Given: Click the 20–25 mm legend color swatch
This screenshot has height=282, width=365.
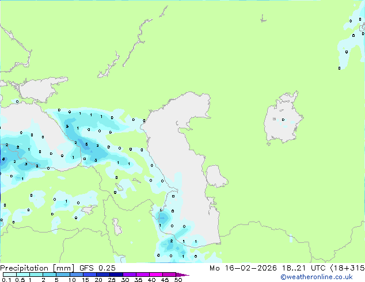Looking at the screenshot, I should 102,275.
